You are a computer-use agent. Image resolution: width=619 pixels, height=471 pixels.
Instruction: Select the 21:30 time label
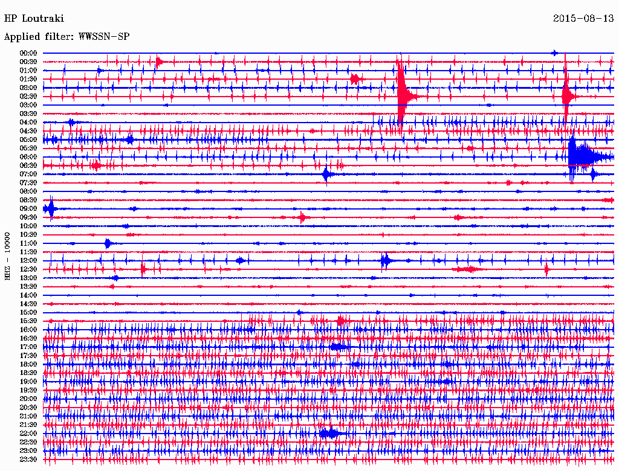(x=28, y=425)
